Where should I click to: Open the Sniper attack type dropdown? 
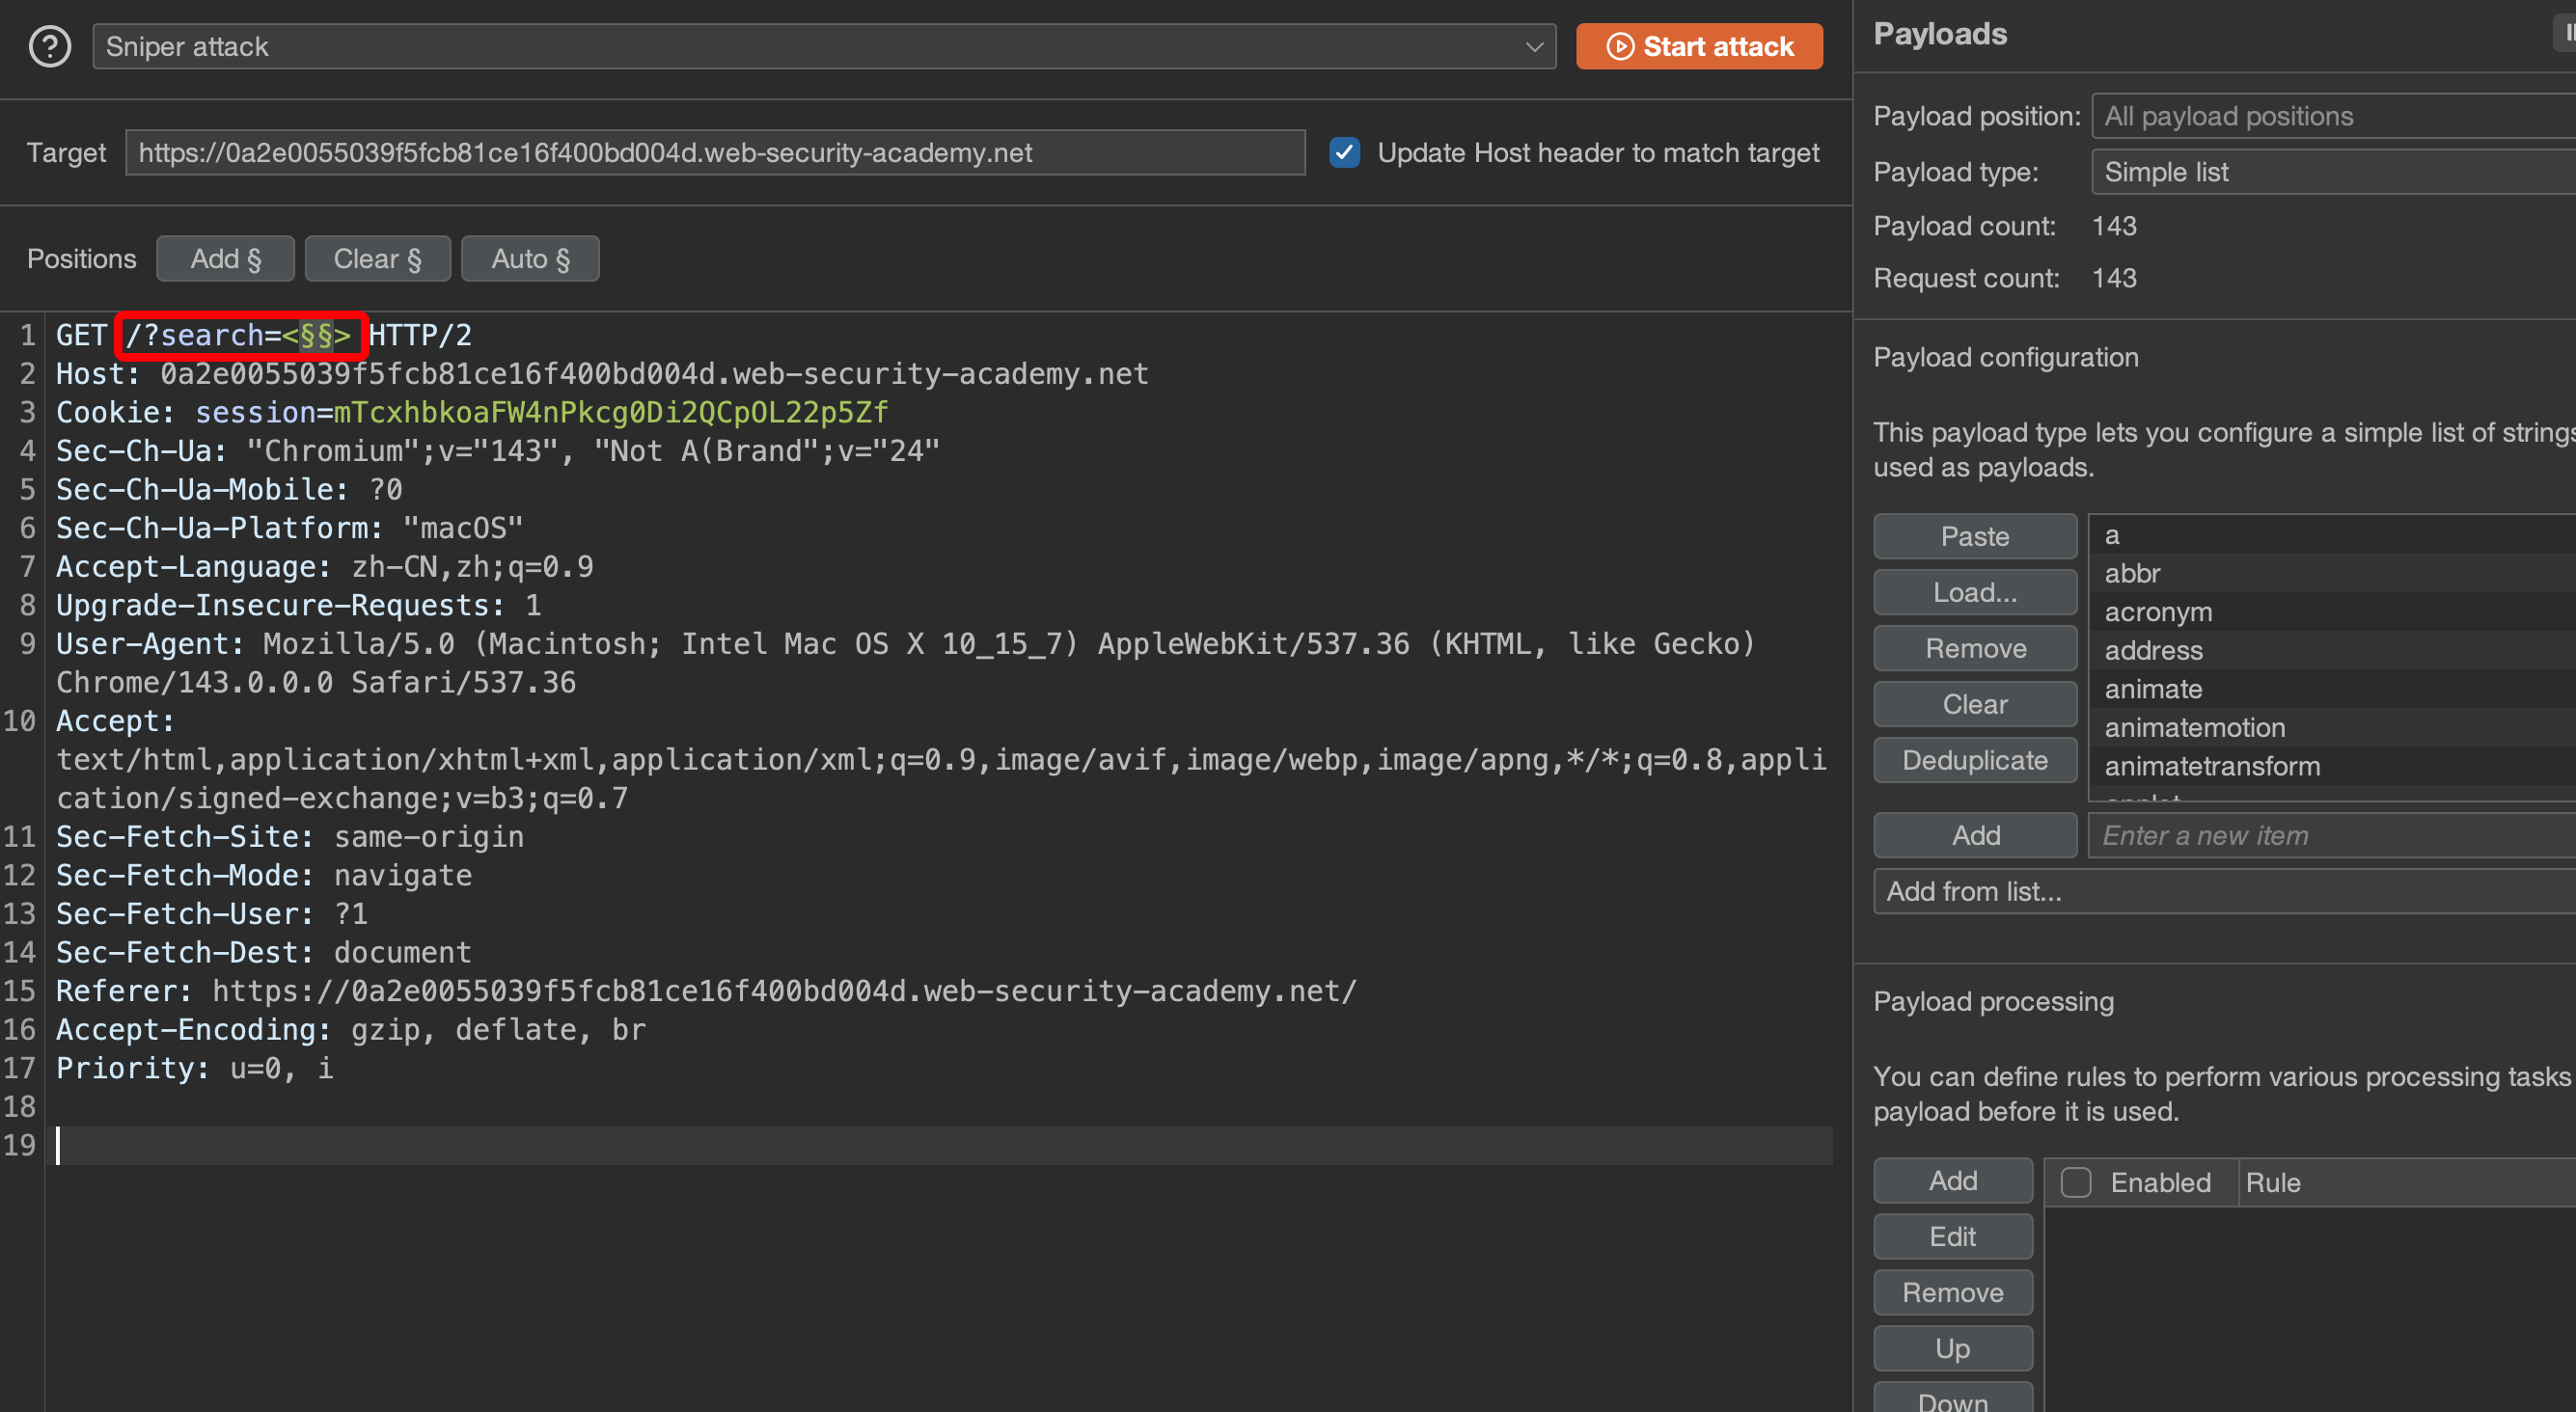[x=823, y=46]
